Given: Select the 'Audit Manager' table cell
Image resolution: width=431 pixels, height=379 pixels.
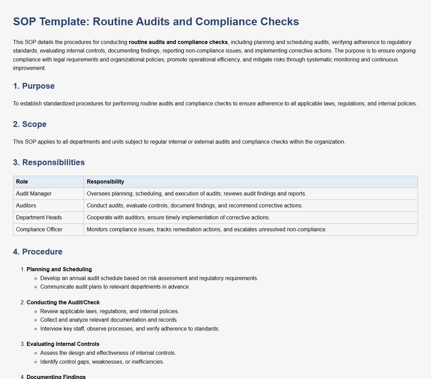Looking at the screenshot, I should click(34, 194).
